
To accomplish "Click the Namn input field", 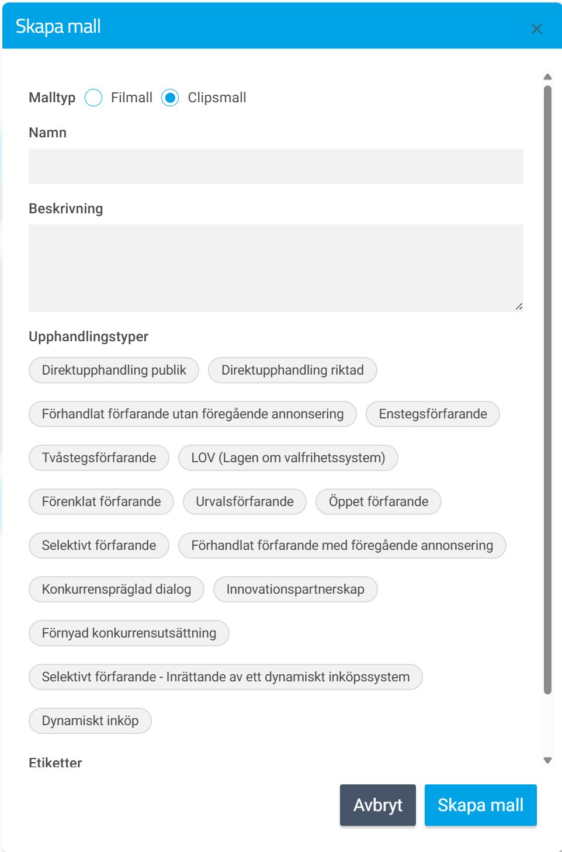I will click(276, 167).
